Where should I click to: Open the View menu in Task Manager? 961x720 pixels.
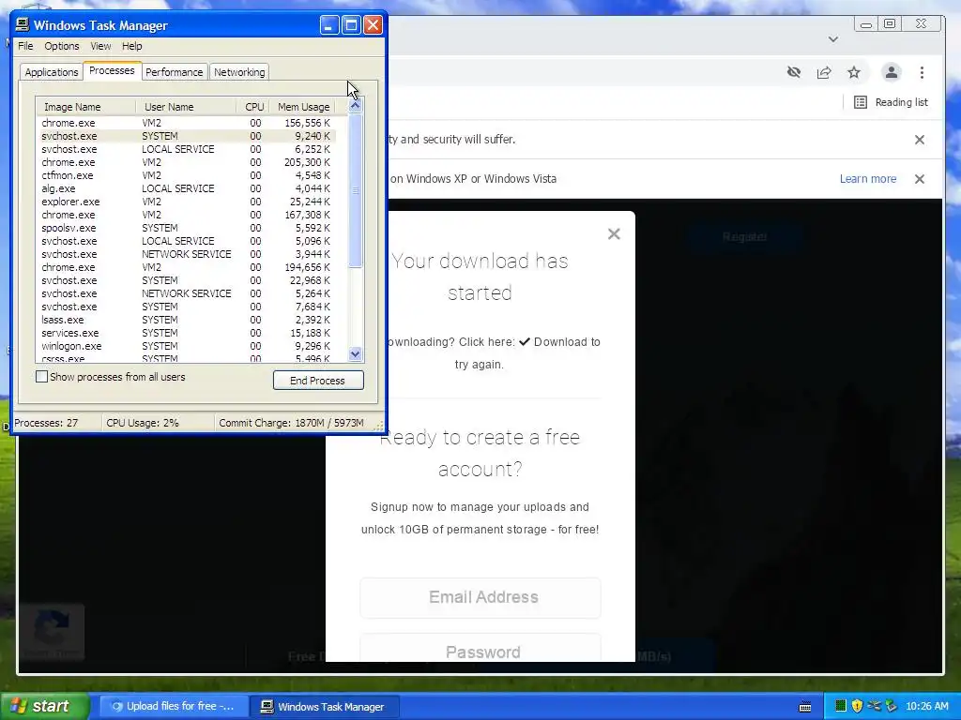100,46
